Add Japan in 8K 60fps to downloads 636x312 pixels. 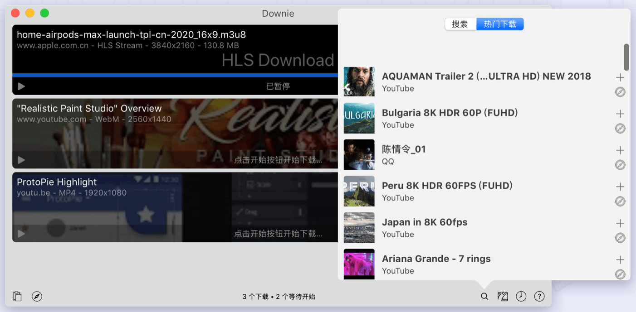pyautogui.click(x=620, y=223)
